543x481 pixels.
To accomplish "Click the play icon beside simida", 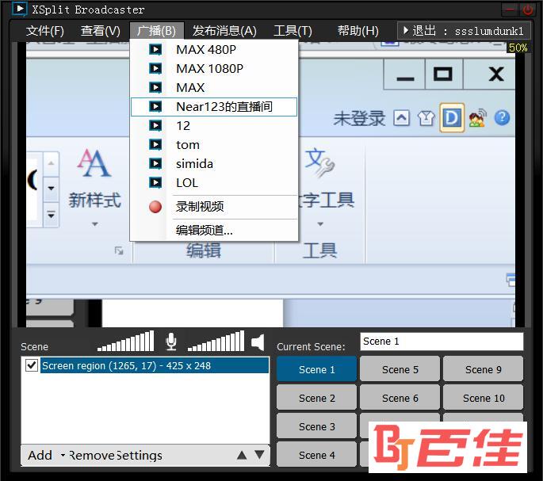I will [x=155, y=163].
